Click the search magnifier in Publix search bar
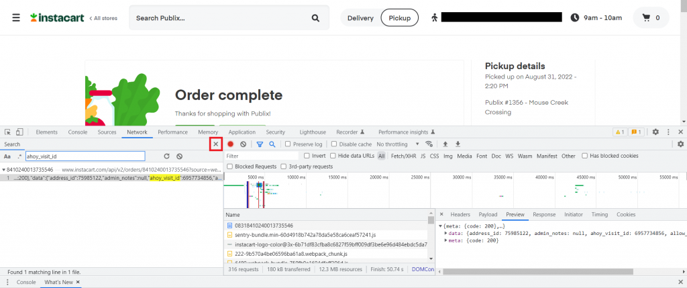 click(x=315, y=18)
